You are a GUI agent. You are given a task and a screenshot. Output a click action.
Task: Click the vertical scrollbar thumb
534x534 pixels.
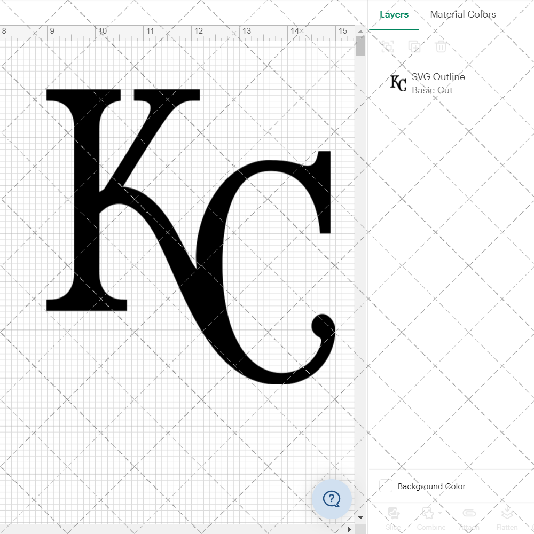[360, 46]
